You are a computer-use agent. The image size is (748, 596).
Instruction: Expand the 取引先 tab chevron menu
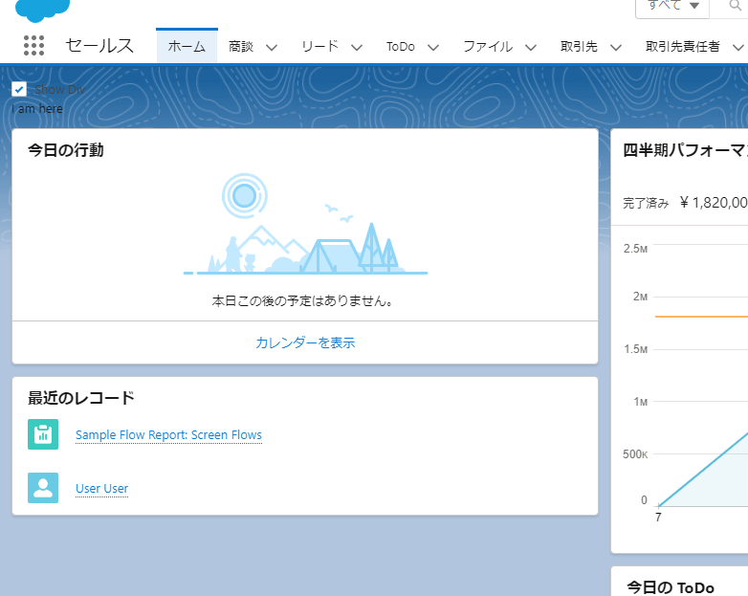(x=616, y=47)
